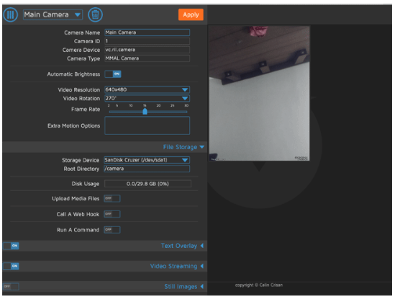Click the Root Directory input field

pos(147,169)
